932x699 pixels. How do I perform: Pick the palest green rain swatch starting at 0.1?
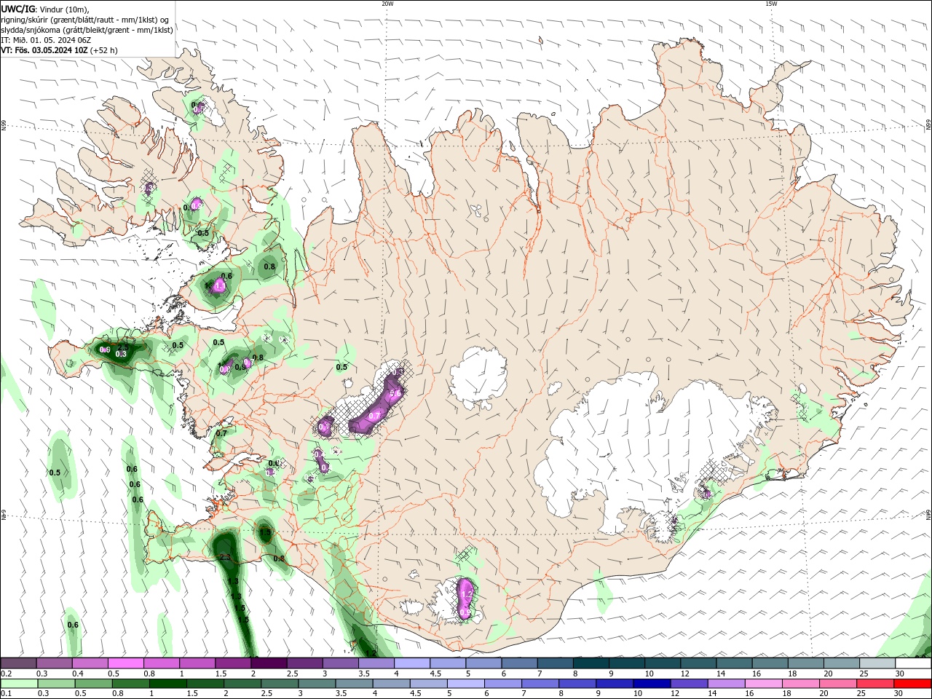coord(19,684)
